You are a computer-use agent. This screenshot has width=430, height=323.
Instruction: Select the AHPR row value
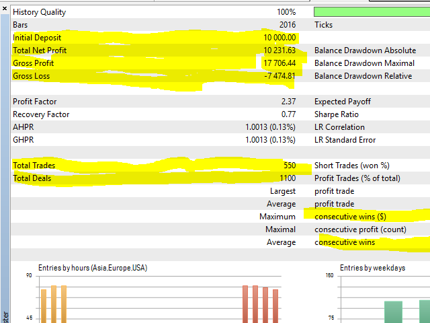[270, 127]
